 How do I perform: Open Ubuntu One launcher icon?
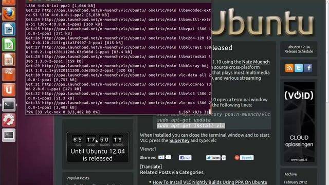pyautogui.click(x=9, y=90)
